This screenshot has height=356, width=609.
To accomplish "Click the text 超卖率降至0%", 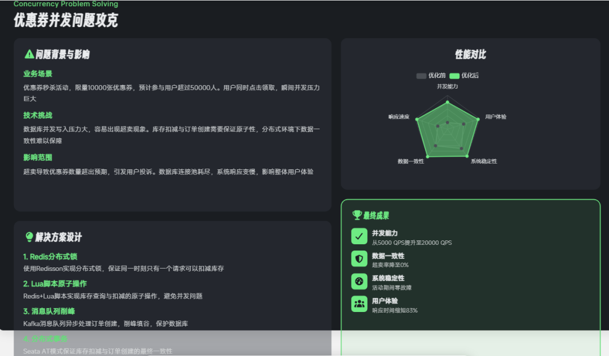I will point(390,265).
